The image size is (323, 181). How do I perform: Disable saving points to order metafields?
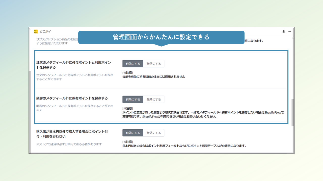coord(154,64)
